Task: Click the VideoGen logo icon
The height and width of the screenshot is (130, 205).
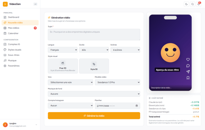Action: [x=5, y=4]
